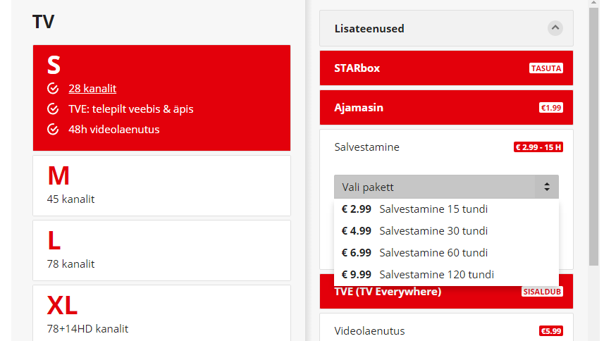Open the Vali pakett dropdown

(446, 187)
